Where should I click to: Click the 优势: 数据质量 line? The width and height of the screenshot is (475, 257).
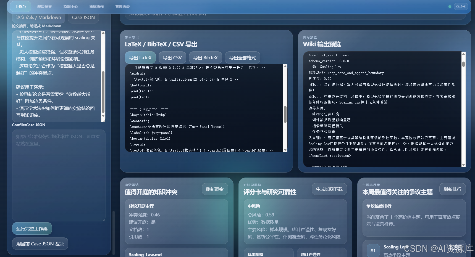coord(263,222)
